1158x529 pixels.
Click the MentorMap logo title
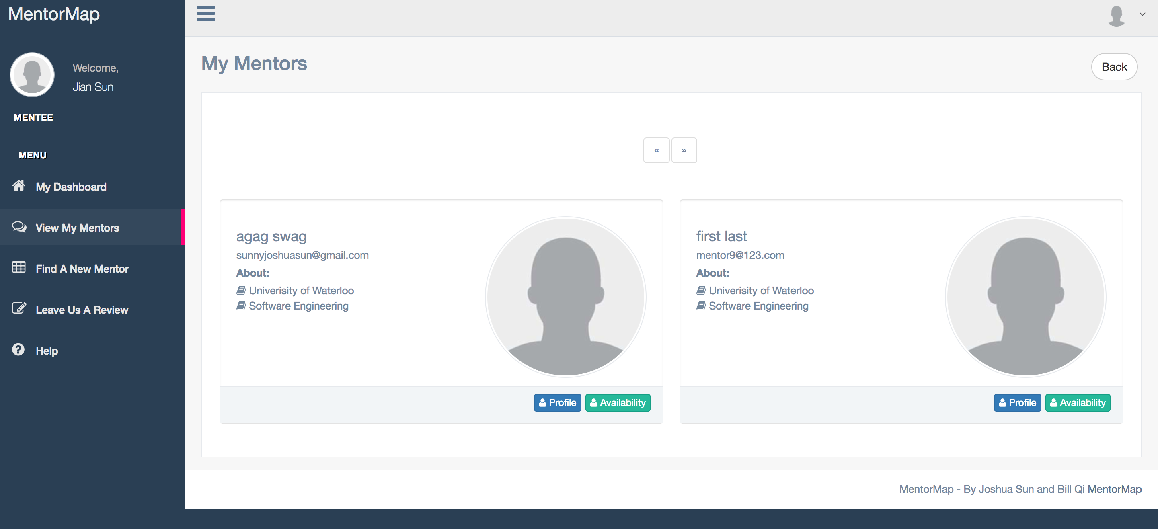point(54,14)
